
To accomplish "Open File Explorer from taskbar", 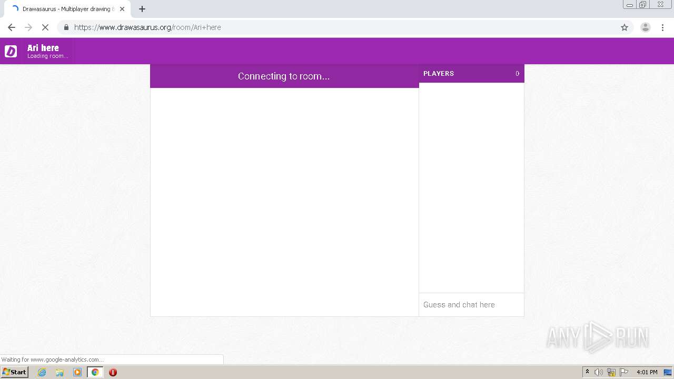I will 60,372.
